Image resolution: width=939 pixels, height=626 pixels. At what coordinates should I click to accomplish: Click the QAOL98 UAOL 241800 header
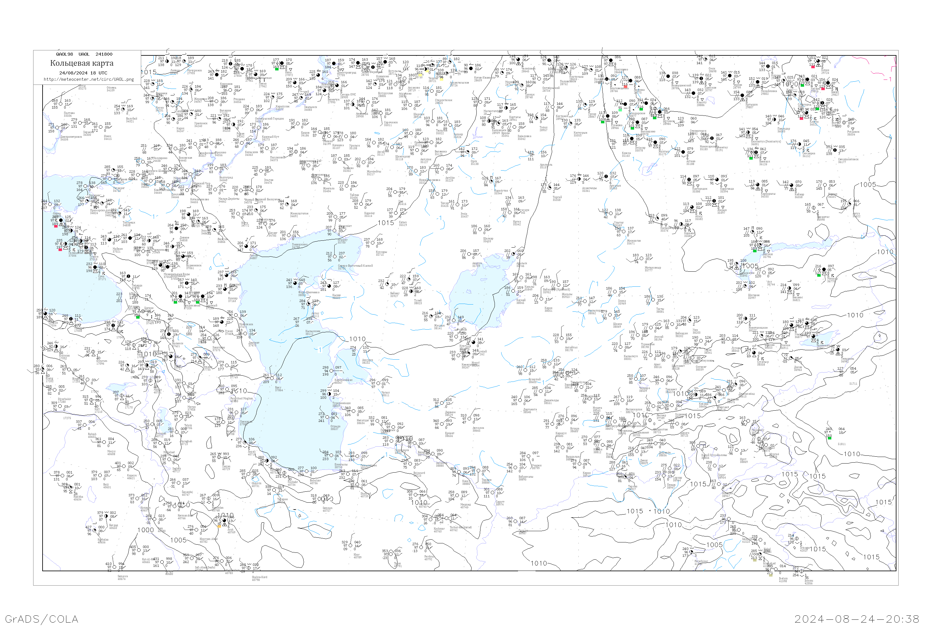click(x=84, y=54)
